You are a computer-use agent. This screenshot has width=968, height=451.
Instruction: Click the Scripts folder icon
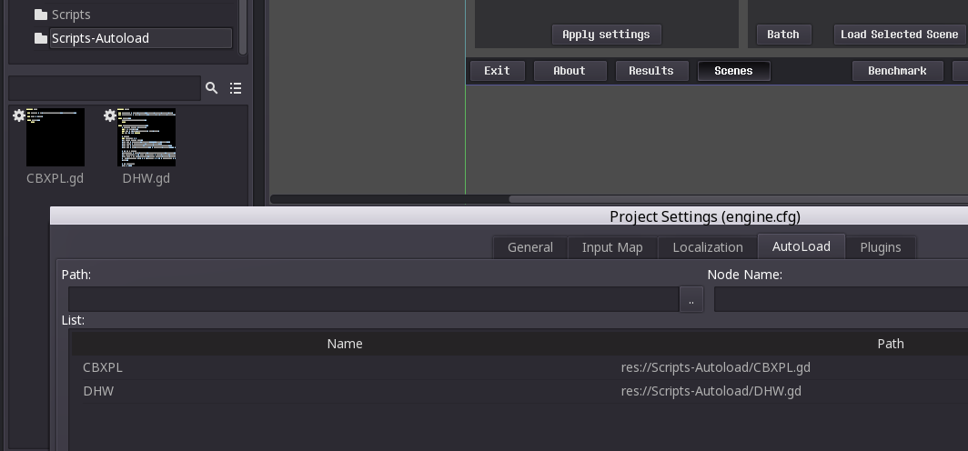click(41, 15)
